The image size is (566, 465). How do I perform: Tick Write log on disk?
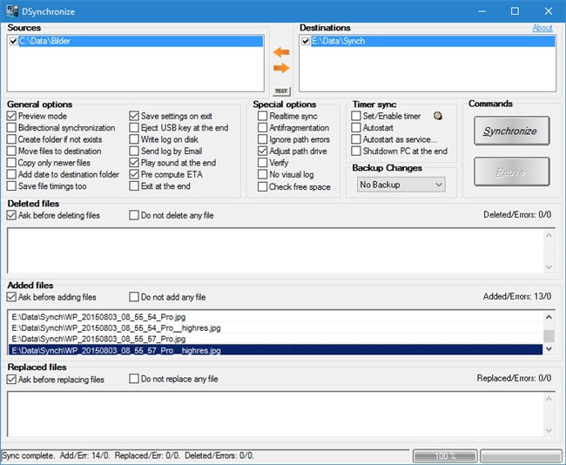click(x=134, y=139)
